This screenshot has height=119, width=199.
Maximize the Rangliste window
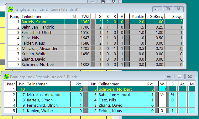tap(168, 9)
